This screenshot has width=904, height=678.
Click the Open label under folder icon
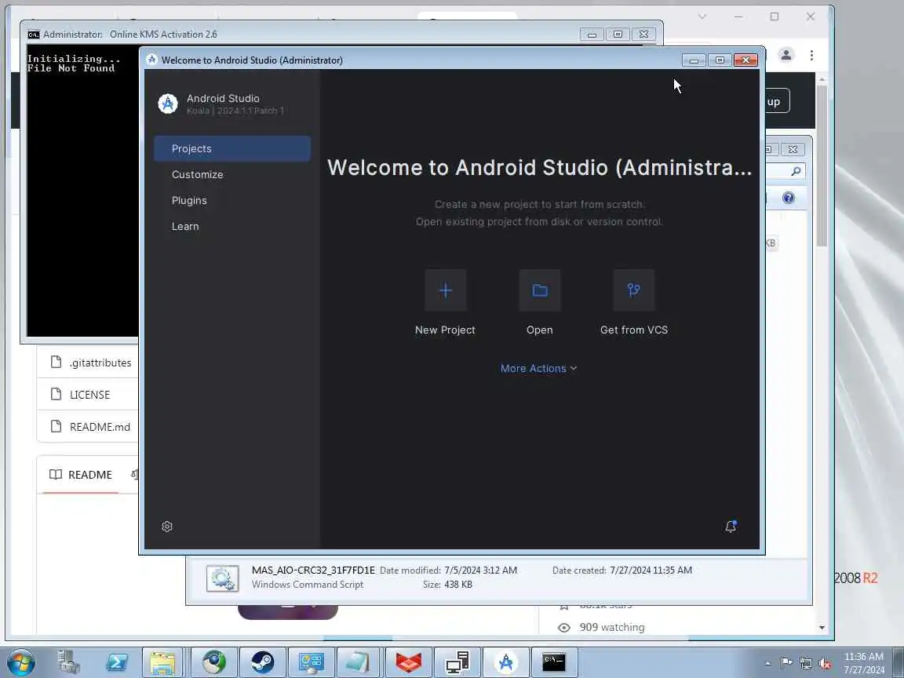pyautogui.click(x=540, y=330)
